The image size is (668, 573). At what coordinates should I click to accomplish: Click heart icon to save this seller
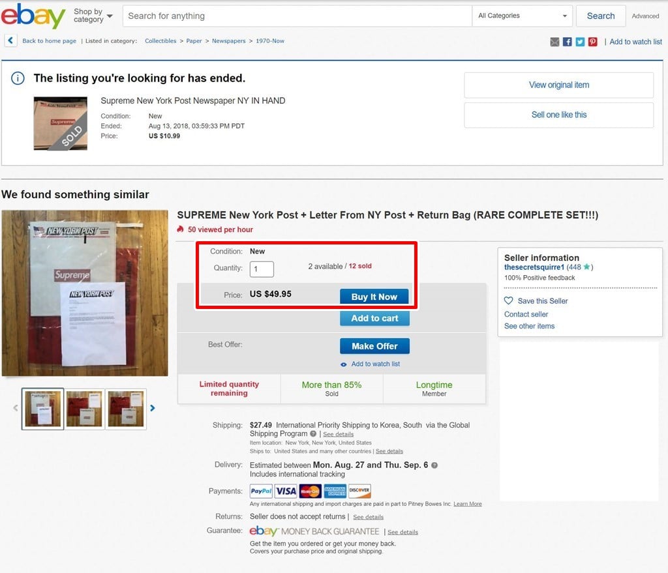click(509, 301)
